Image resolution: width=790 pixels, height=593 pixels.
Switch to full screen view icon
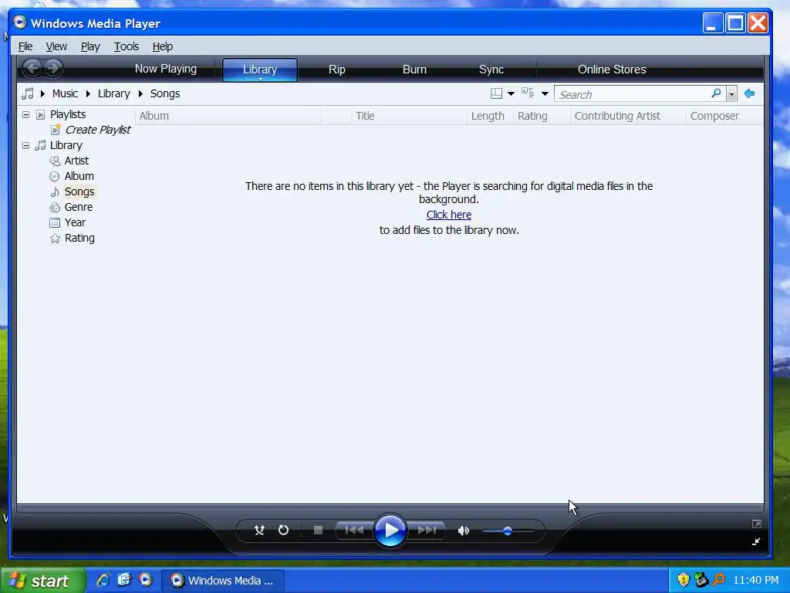coord(757,524)
